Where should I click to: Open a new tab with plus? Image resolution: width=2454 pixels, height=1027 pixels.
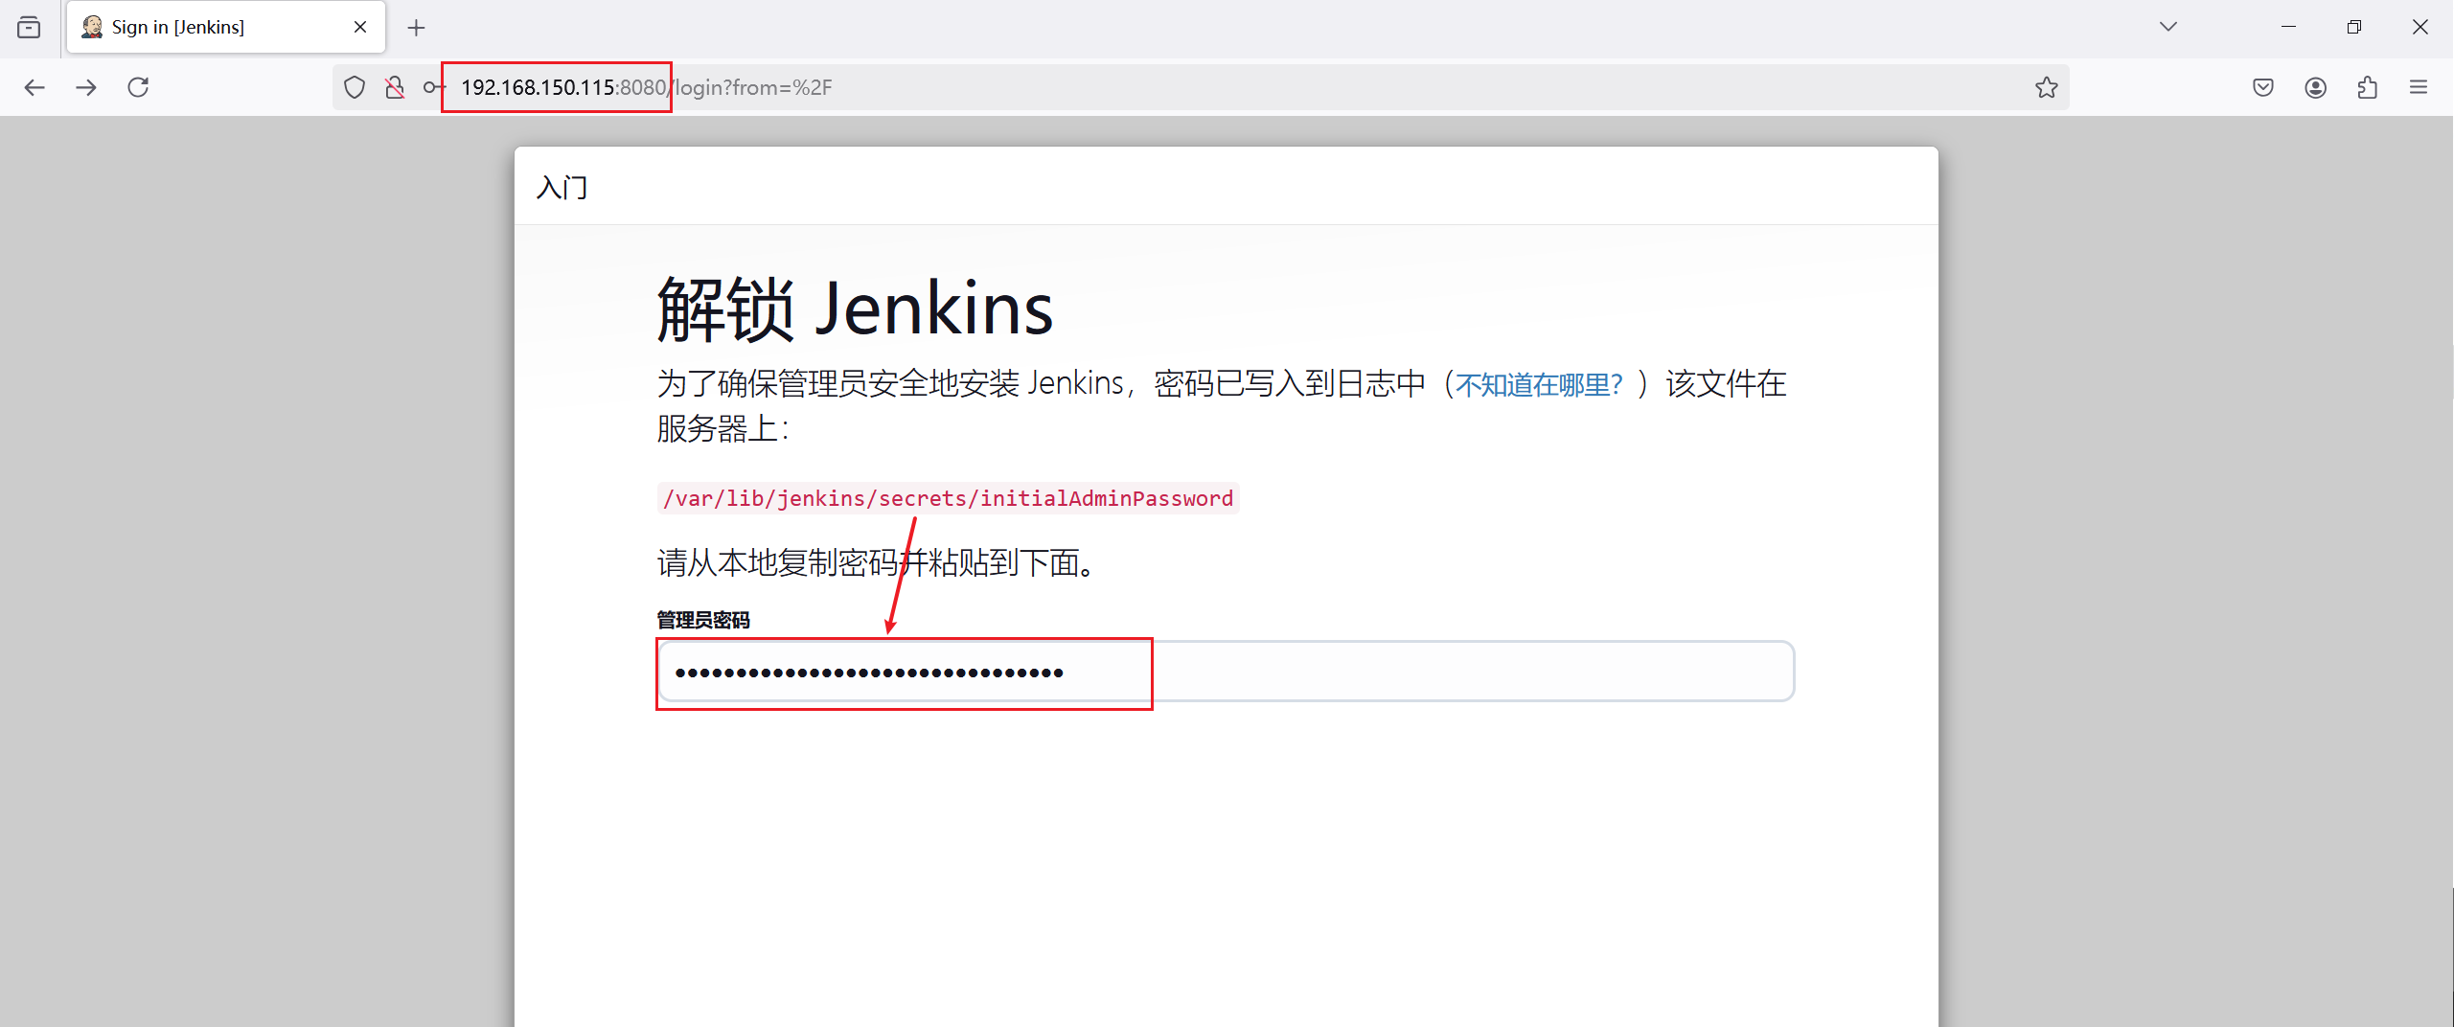pos(416,28)
